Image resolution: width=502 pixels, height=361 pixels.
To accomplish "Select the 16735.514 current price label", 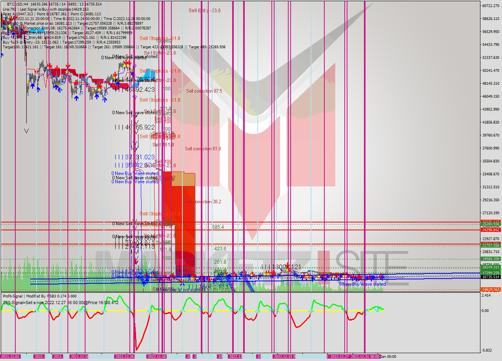I will click(x=490, y=277).
